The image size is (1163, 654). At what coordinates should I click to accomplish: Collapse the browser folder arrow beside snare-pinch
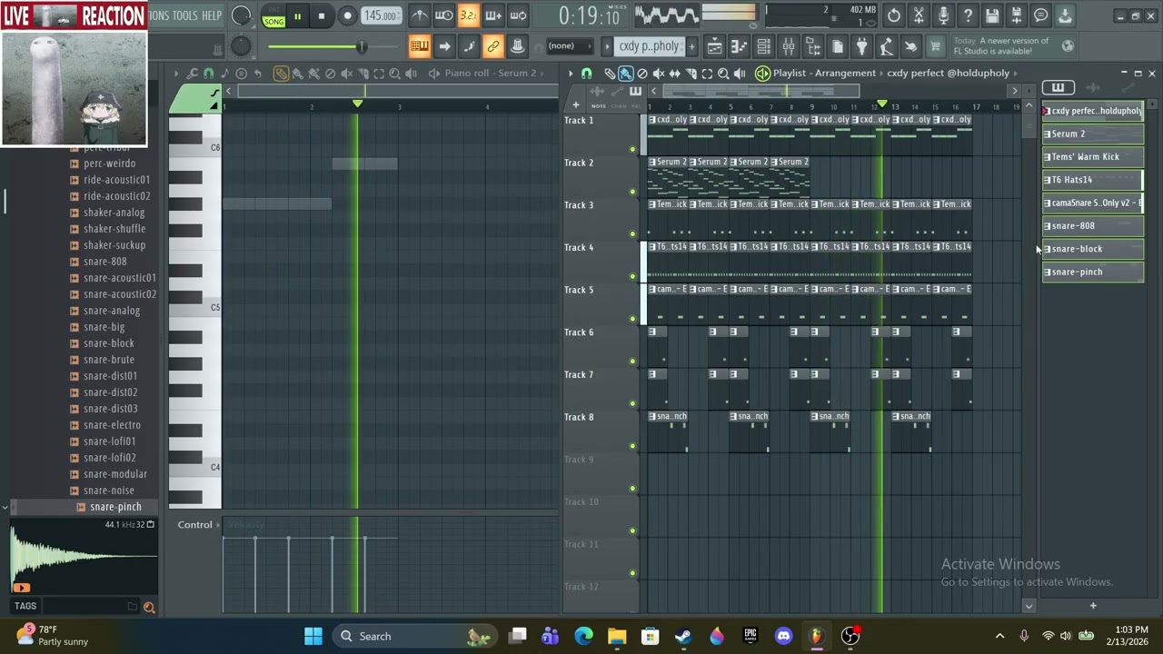coord(5,507)
